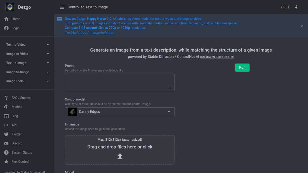Click the Controlled Text-to-image page title
Viewport: 308px width, 173px height.
tap(88, 7)
